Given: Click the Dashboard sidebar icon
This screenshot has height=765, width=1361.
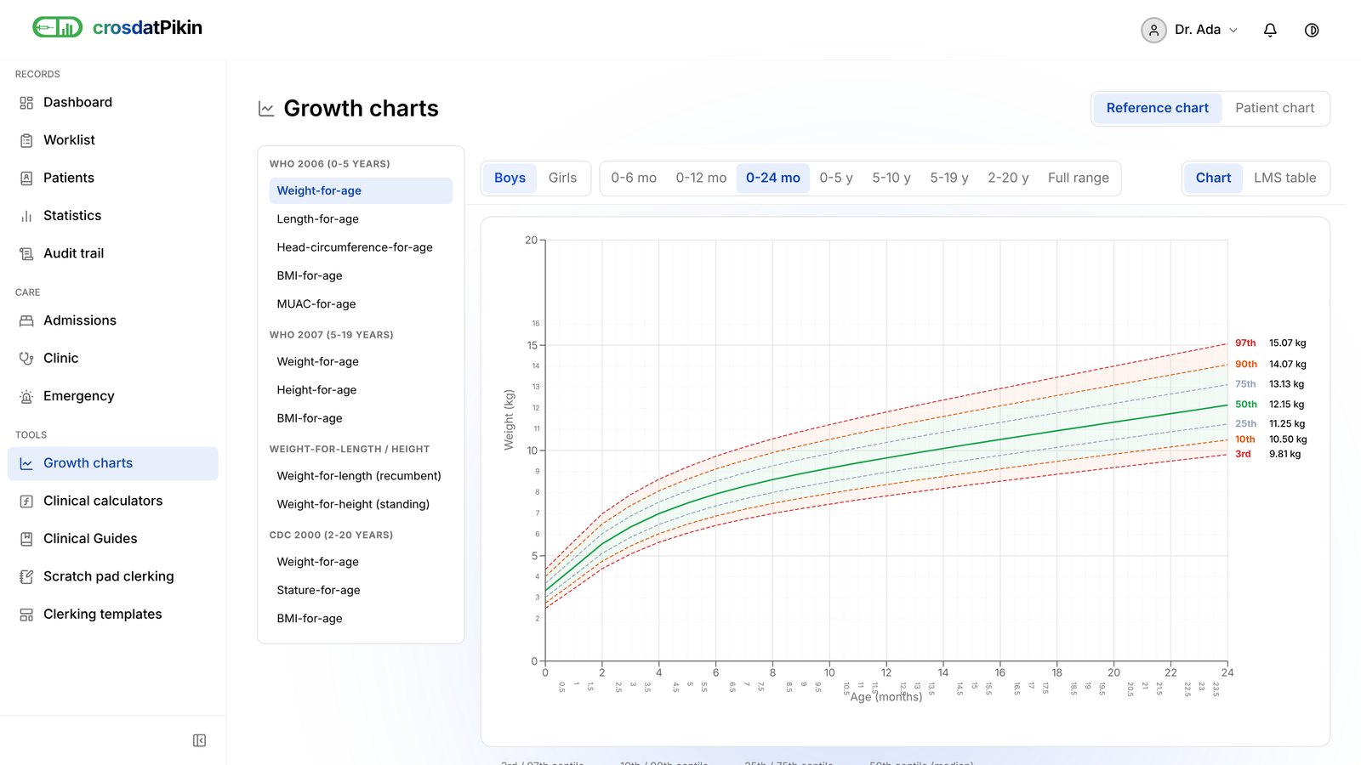Looking at the screenshot, I should pos(26,103).
